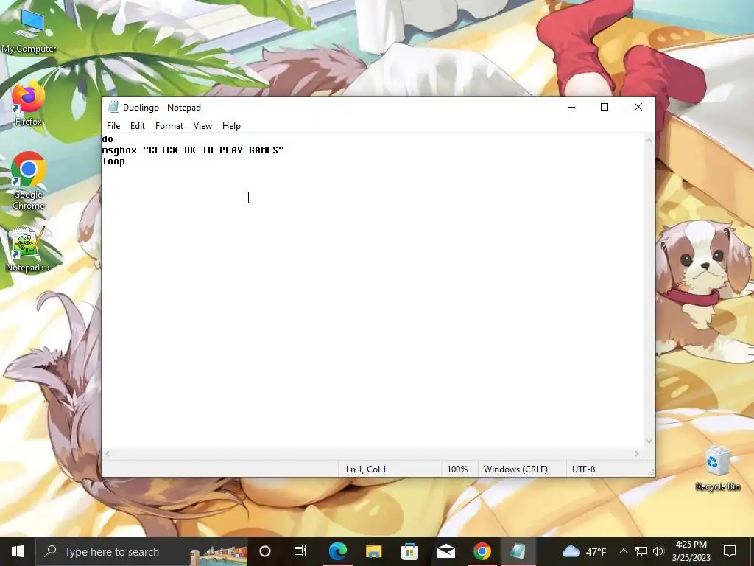
Task: Click the Notepad icon in title bar
Action: 113,108
